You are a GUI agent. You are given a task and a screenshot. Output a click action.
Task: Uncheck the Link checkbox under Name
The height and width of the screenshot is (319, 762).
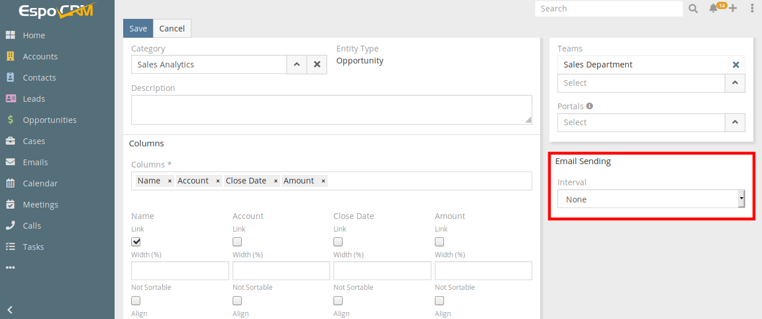tap(136, 242)
